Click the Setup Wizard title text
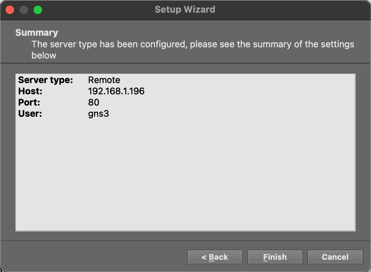The height and width of the screenshot is (272, 371). click(185, 9)
